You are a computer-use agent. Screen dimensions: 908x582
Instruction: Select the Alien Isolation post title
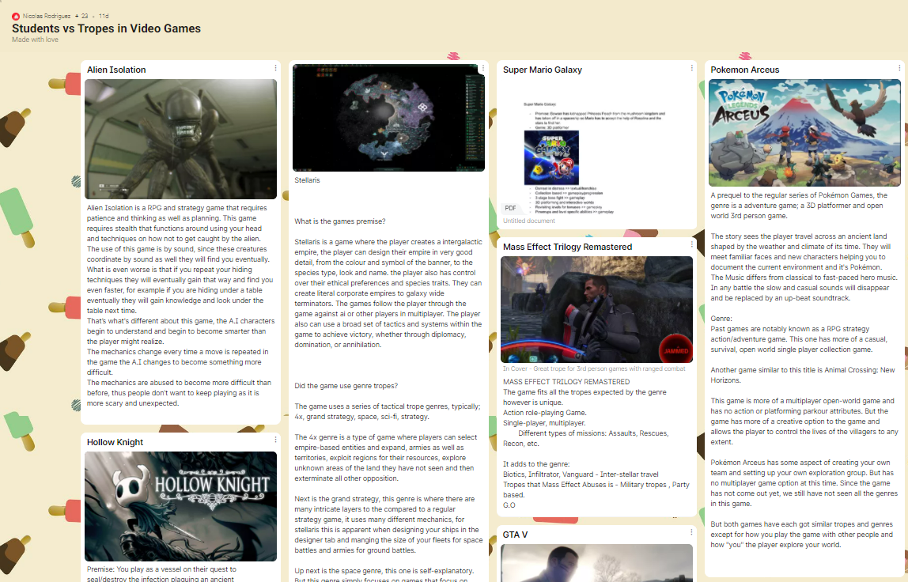(x=116, y=70)
